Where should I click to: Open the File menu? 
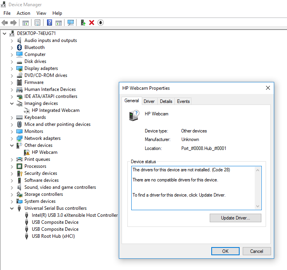[7, 13]
